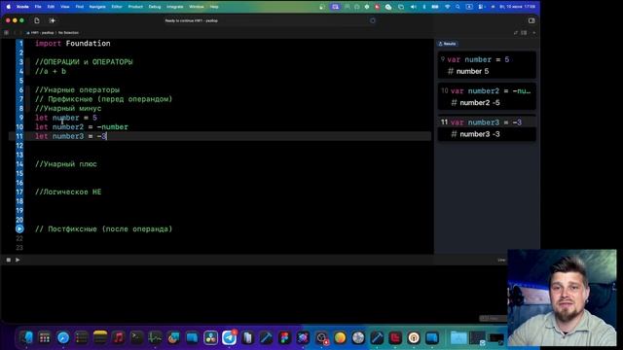This screenshot has width=623, height=350.
Task: Click the activity status 'Ready to continue'
Action: (x=191, y=20)
